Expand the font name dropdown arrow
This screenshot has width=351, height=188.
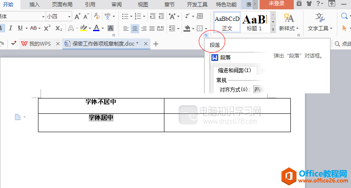pos(43,17)
